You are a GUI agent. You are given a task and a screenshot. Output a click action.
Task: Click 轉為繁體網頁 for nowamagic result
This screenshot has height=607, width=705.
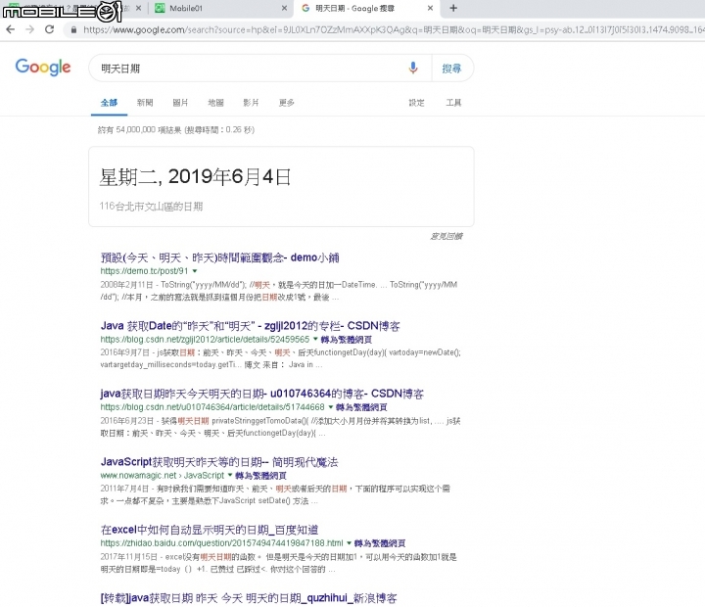pyautogui.click(x=260, y=476)
